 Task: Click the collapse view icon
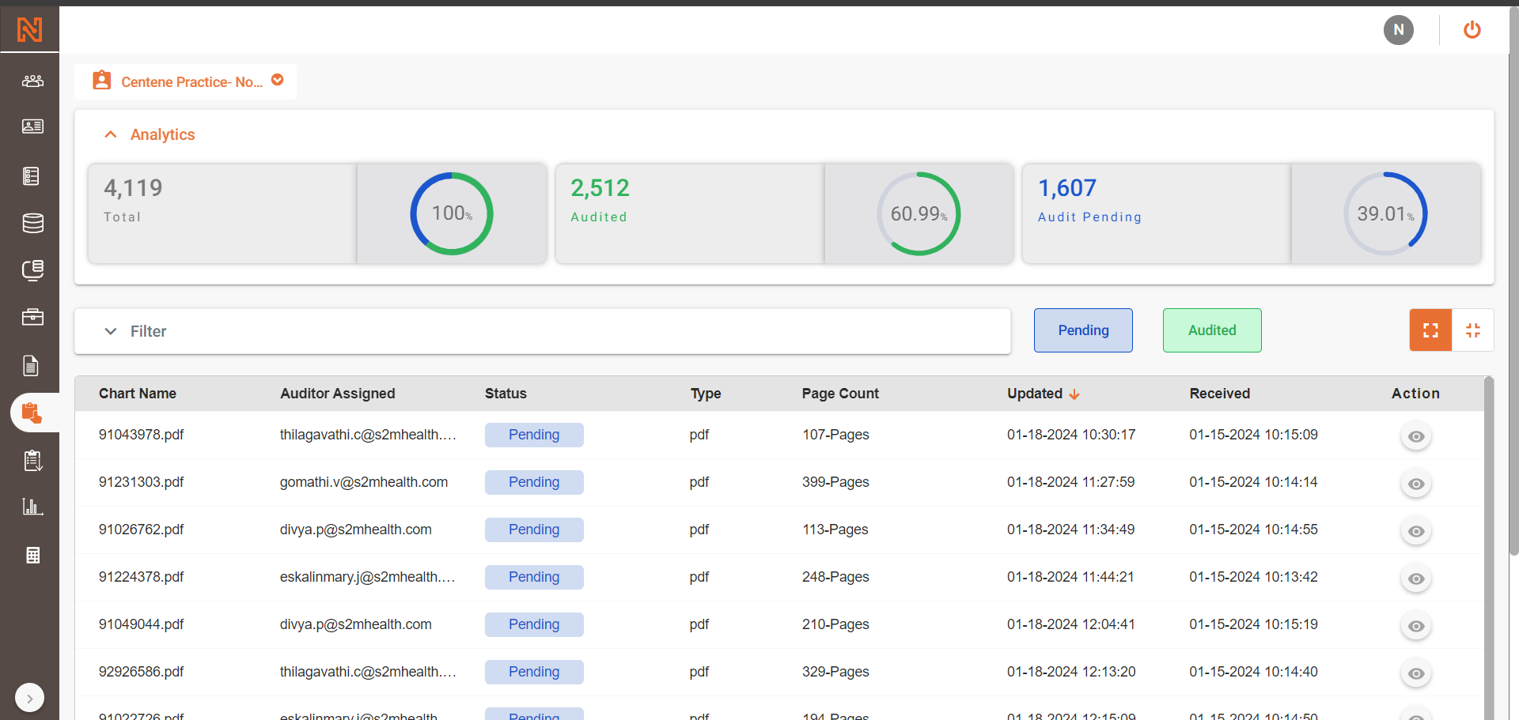[1472, 330]
